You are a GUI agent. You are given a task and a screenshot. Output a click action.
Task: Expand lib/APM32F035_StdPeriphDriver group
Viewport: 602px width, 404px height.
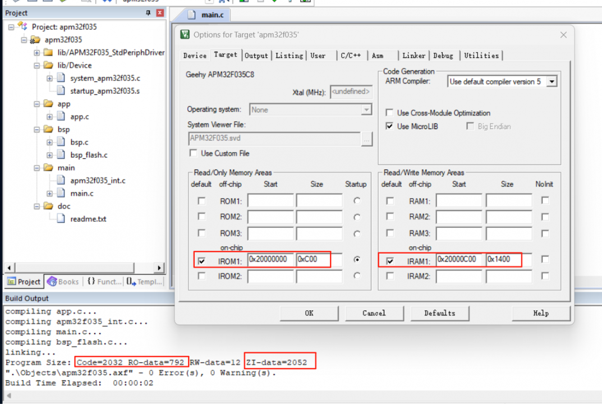pos(37,53)
